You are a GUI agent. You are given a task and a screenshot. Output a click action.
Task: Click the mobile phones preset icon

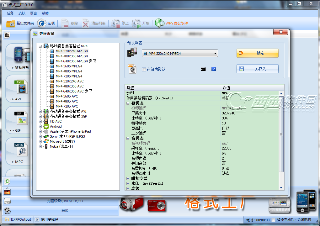[x=132, y=53]
